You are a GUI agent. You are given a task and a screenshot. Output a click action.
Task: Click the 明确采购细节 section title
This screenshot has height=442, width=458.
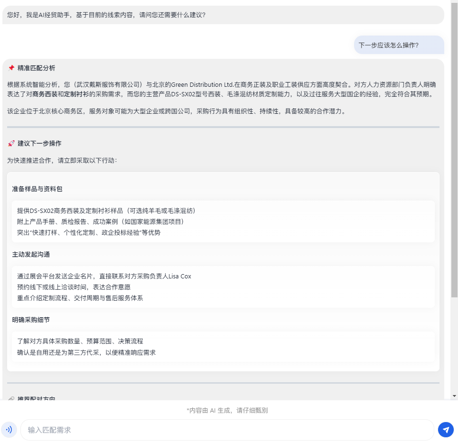pos(31,320)
